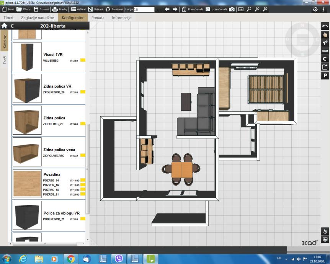Click yellow swatch next to ZPOLREGVR_26
Screen dimensions: 330x264
click(x=83, y=92)
